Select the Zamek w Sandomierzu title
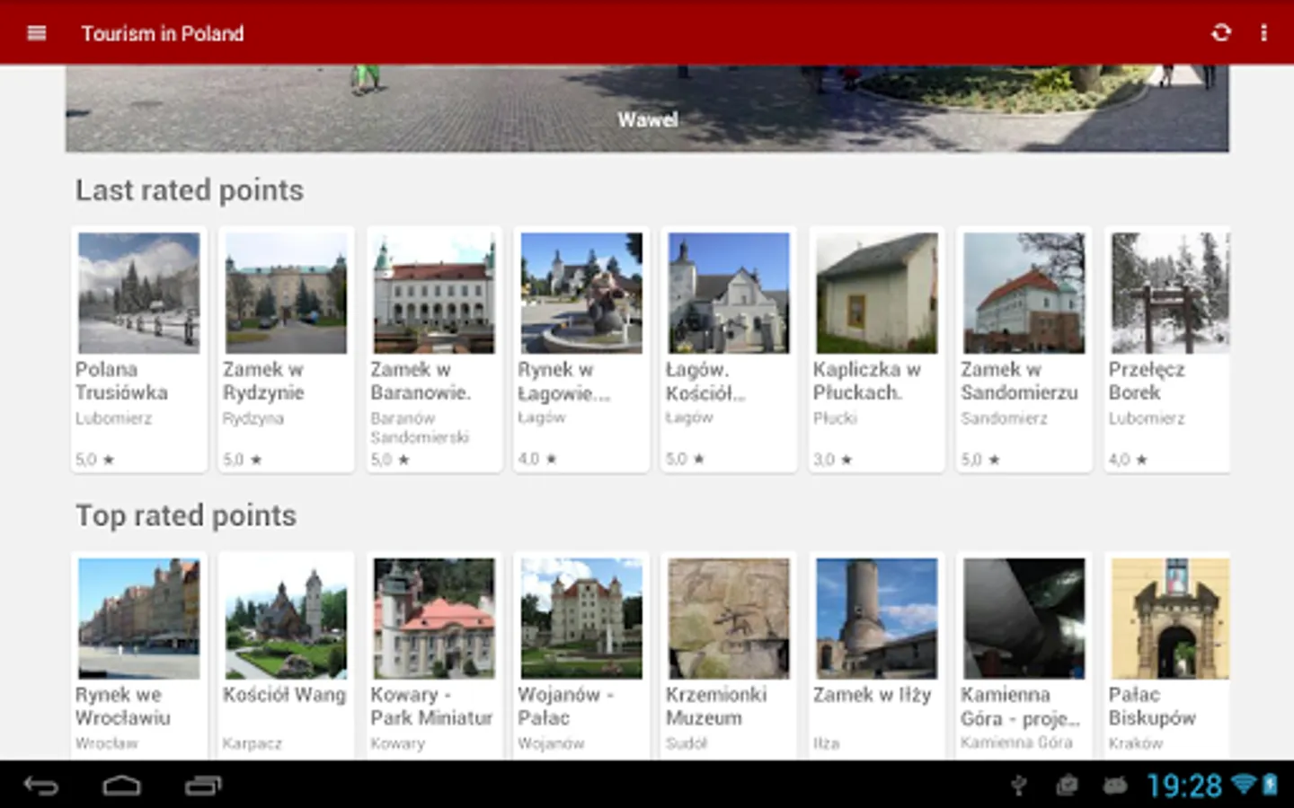The width and height of the screenshot is (1294, 808). [x=1019, y=381]
